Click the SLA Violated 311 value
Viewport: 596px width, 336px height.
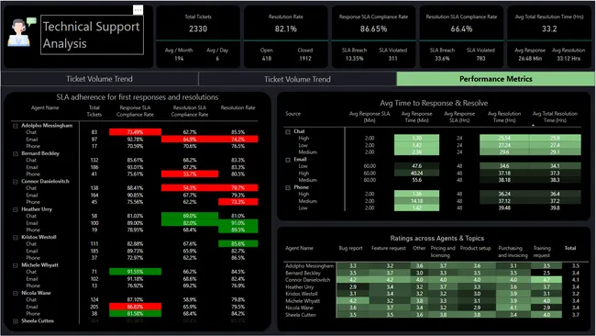point(392,59)
